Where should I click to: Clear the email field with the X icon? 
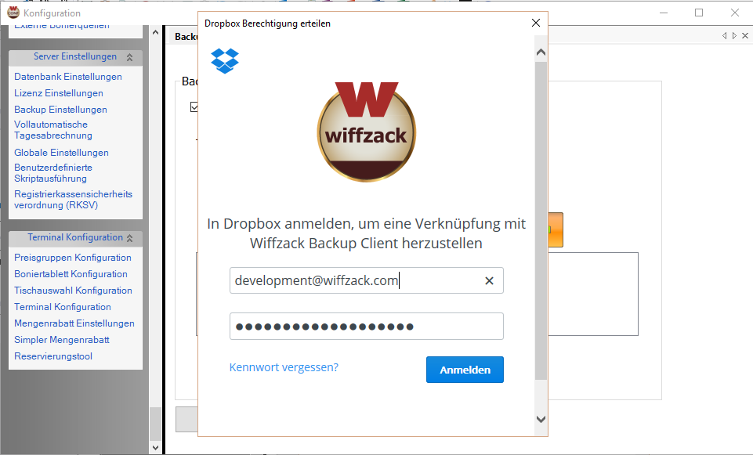(489, 281)
